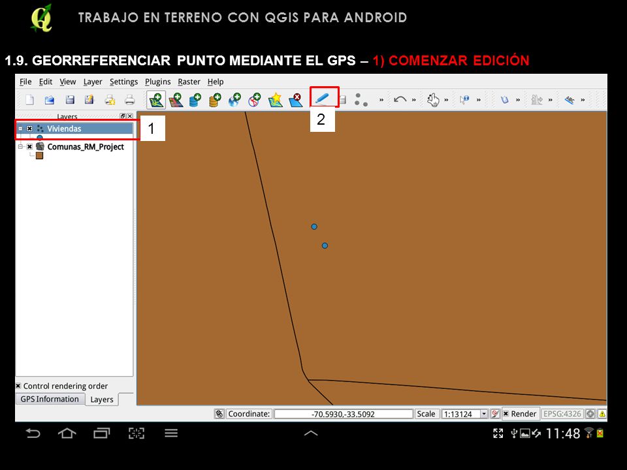Switch to the Layers tab
627x470 pixels.
[102, 399]
